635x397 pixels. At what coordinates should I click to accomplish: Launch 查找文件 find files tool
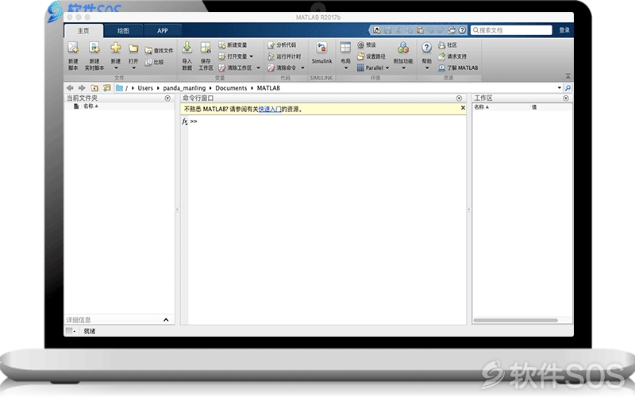click(x=159, y=51)
